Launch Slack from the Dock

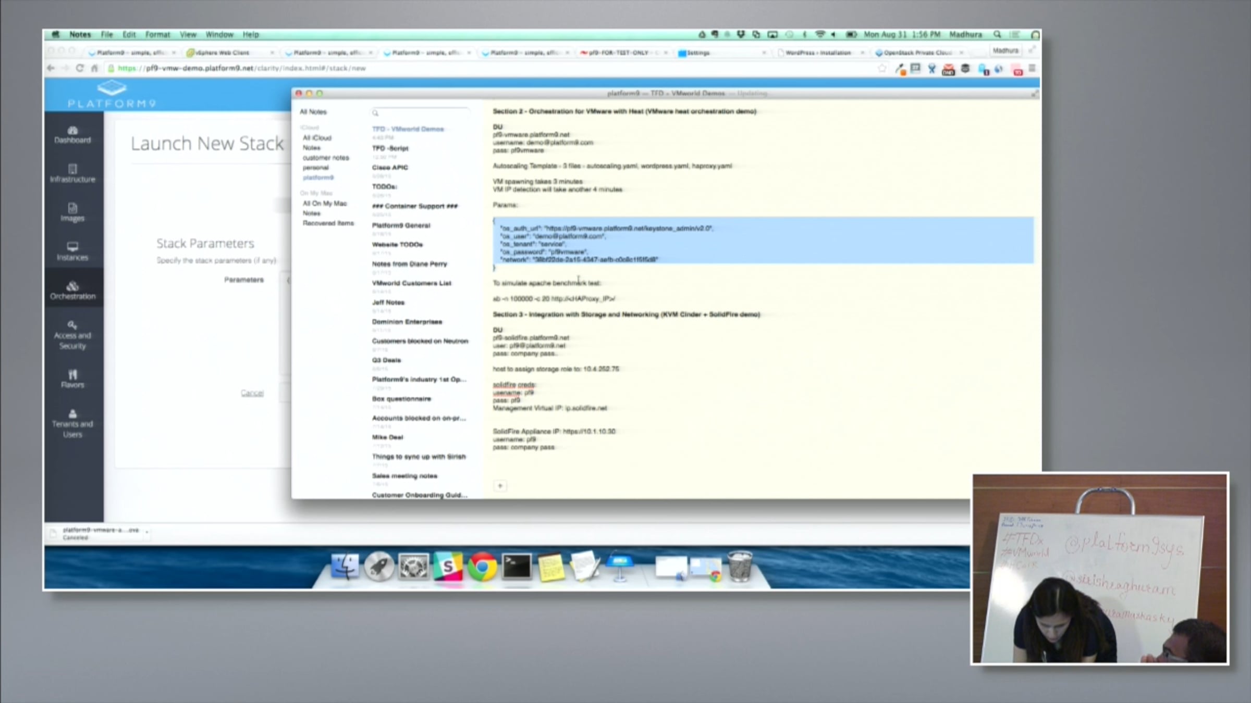pyautogui.click(x=448, y=567)
